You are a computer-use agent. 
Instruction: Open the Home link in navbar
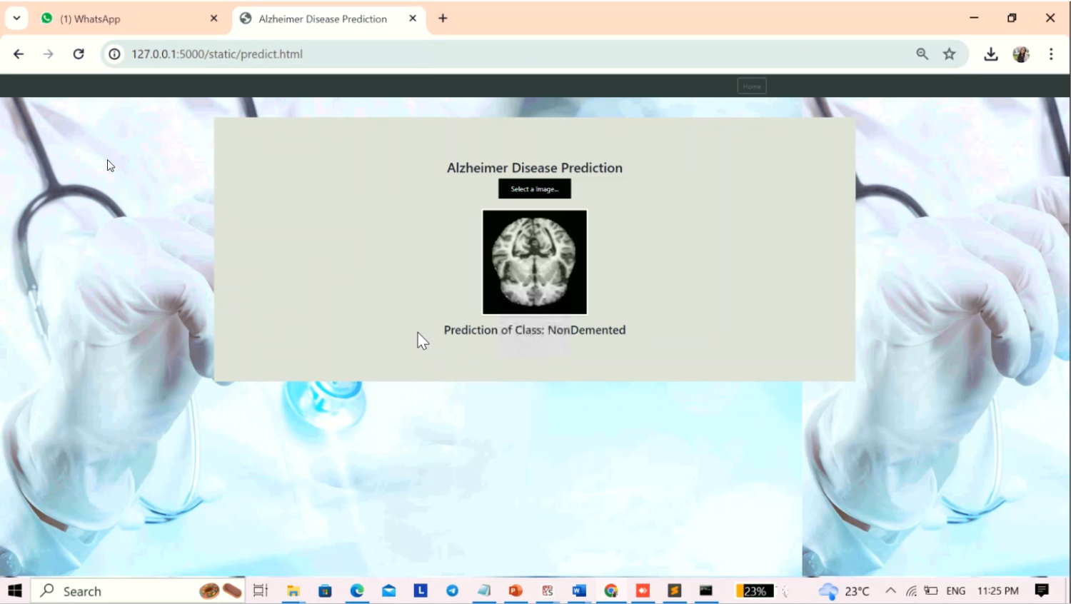click(x=752, y=86)
